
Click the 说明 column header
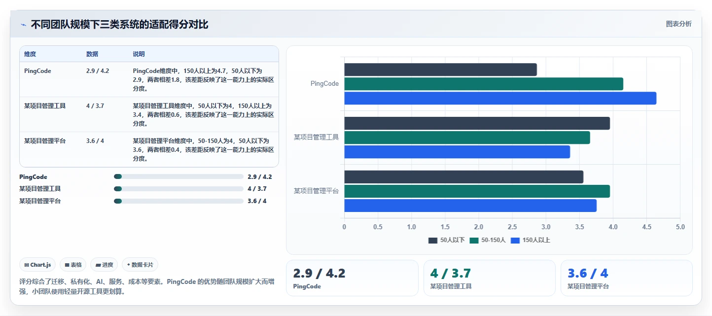(x=139, y=54)
